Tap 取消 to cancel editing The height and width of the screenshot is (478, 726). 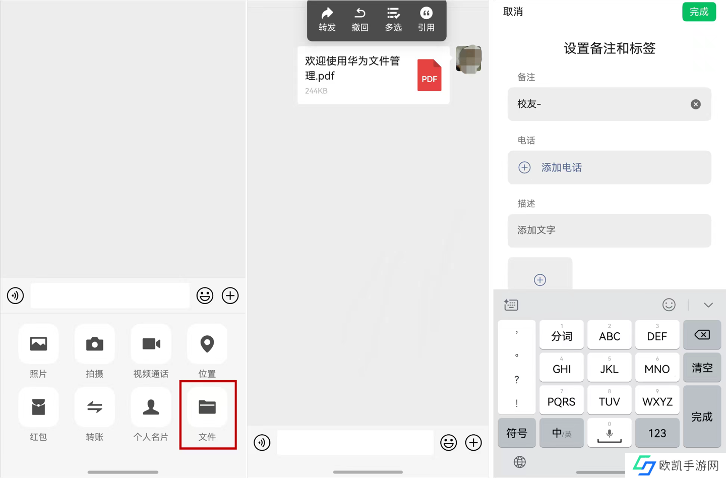[513, 12]
